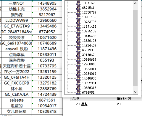Click the user icon beside 12960660
The image size is (142, 116).
pos(78,64)
